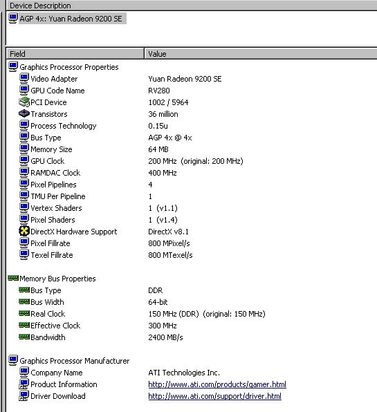Open the ati.com products gamer link
The image size is (377, 412).
coord(217,384)
